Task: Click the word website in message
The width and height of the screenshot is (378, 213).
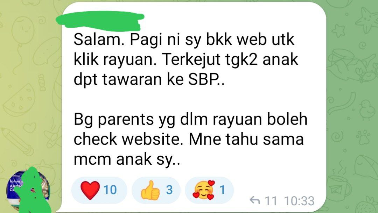Action: (151, 139)
